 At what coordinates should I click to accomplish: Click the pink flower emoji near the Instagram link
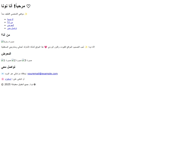point(3,79)
